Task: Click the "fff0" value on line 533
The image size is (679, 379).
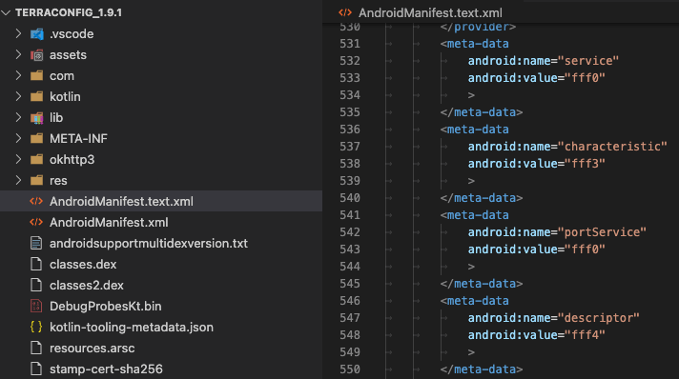Action: [x=585, y=78]
